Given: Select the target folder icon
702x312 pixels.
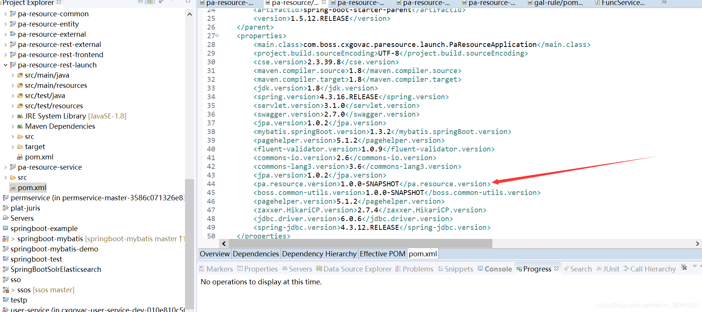Looking at the screenshot, I should [20, 147].
